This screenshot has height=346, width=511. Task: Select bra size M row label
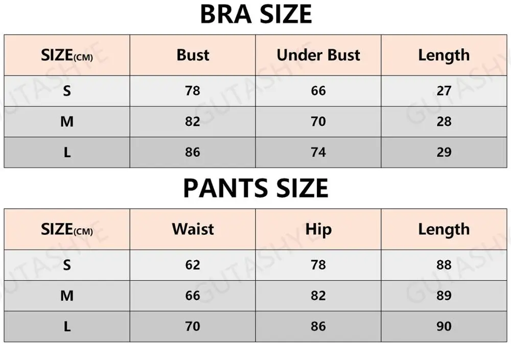click(x=67, y=121)
